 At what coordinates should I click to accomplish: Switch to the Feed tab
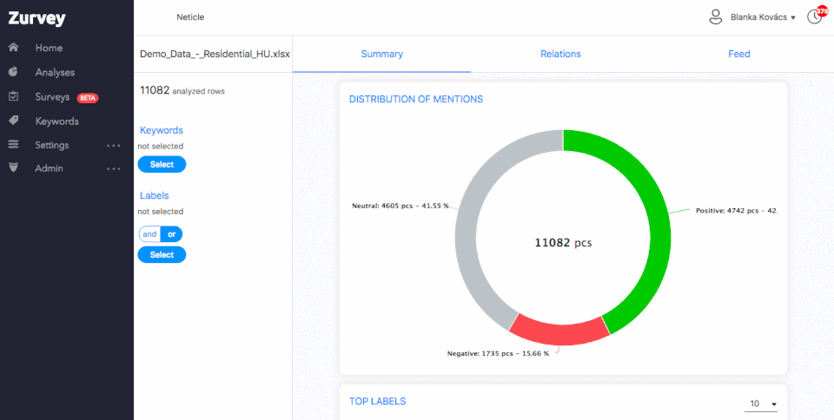tap(739, 54)
